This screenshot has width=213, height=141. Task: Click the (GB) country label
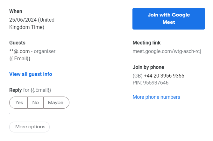(138, 76)
